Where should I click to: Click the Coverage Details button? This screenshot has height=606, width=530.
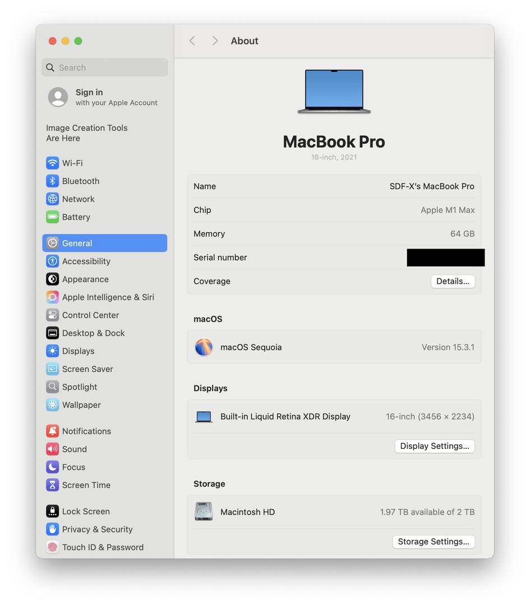tap(453, 281)
